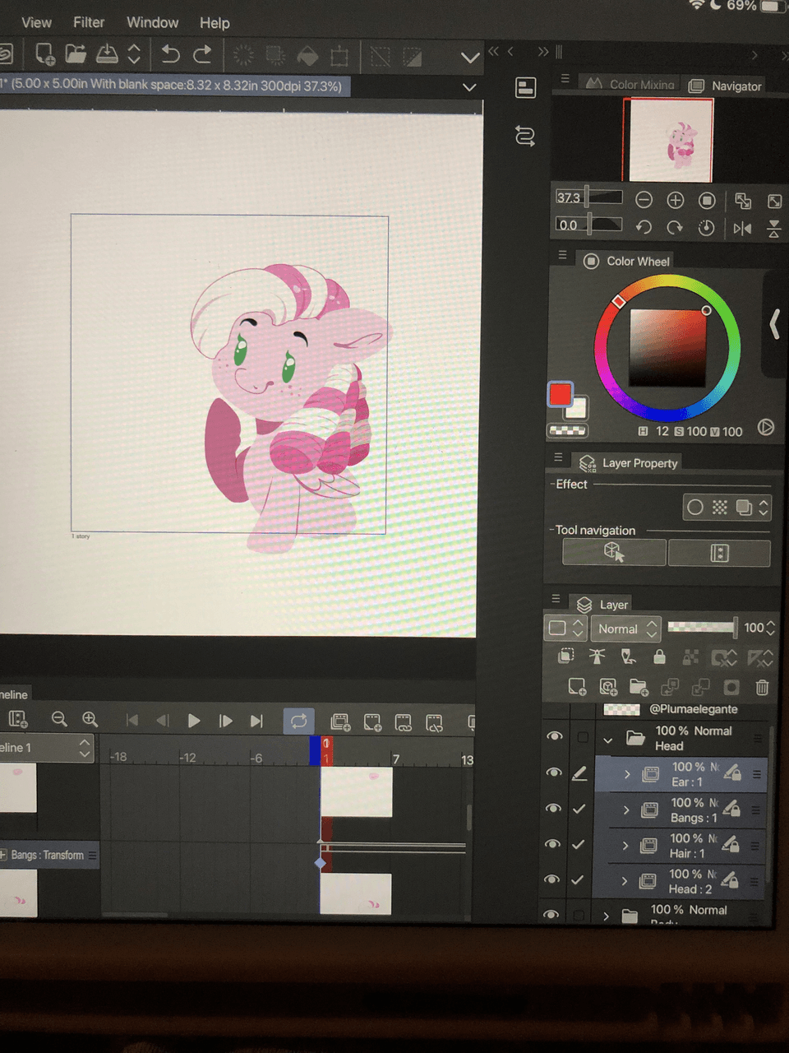Create a new layer folder

pyautogui.click(x=638, y=686)
